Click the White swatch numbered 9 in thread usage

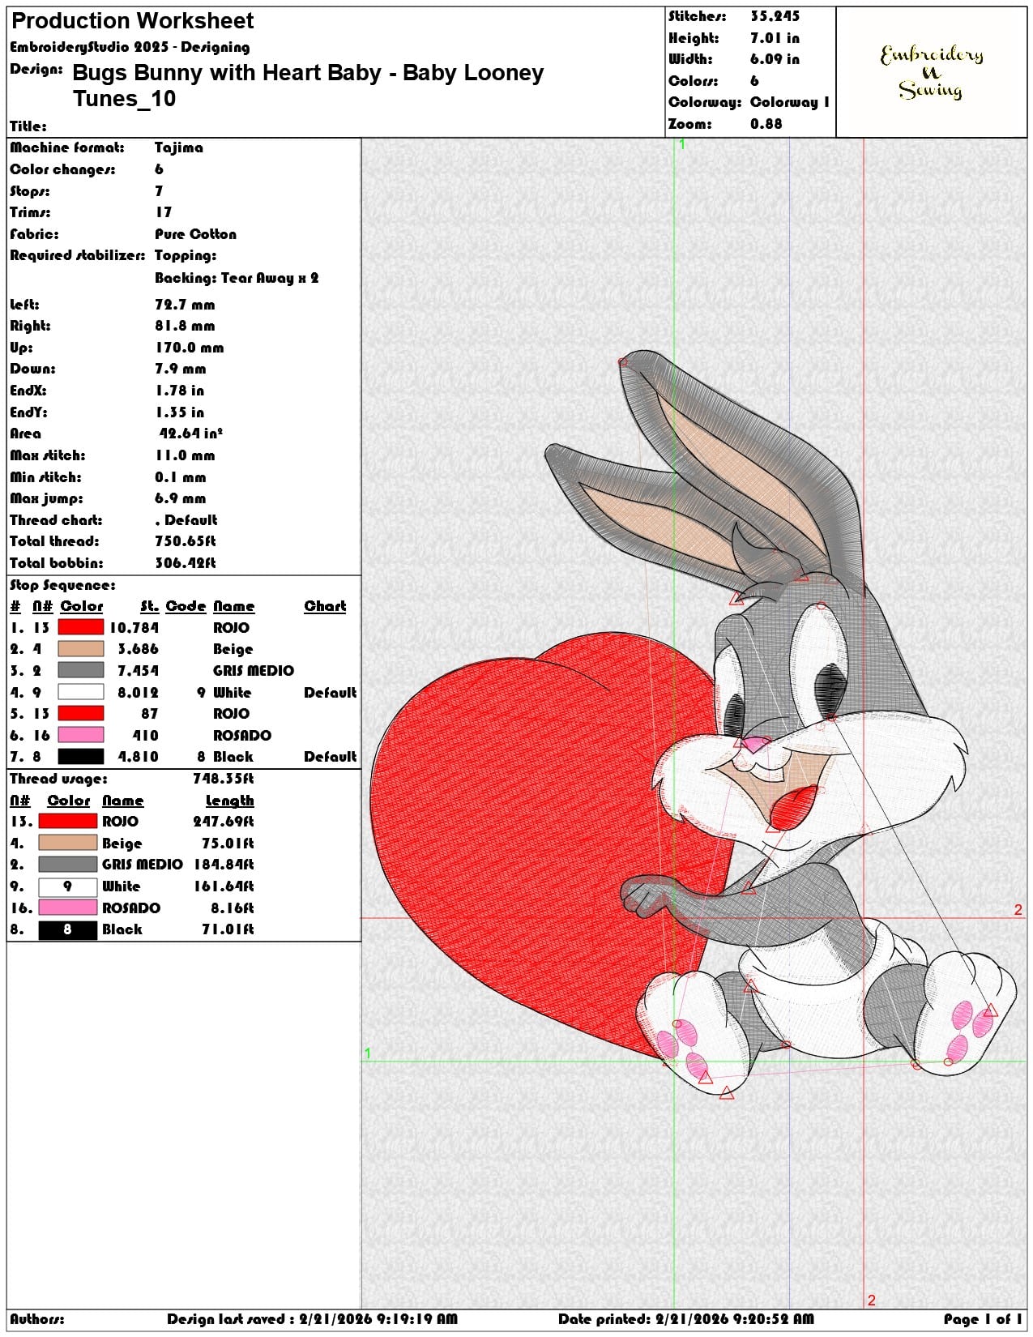(x=68, y=886)
